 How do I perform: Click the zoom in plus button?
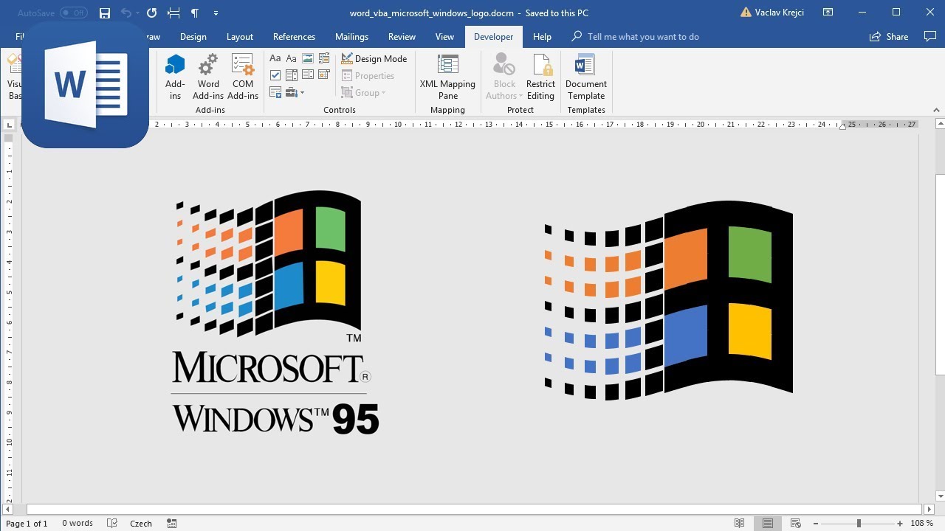(x=899, y=523)
